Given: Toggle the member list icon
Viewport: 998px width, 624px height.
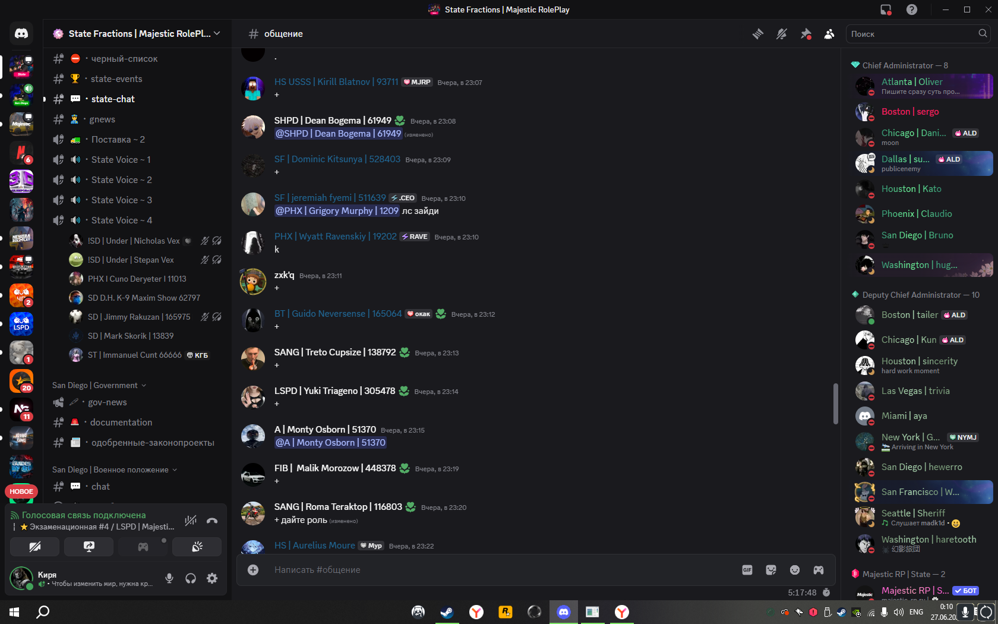Looking at the screenshot, I should click(x=829, y=34).
